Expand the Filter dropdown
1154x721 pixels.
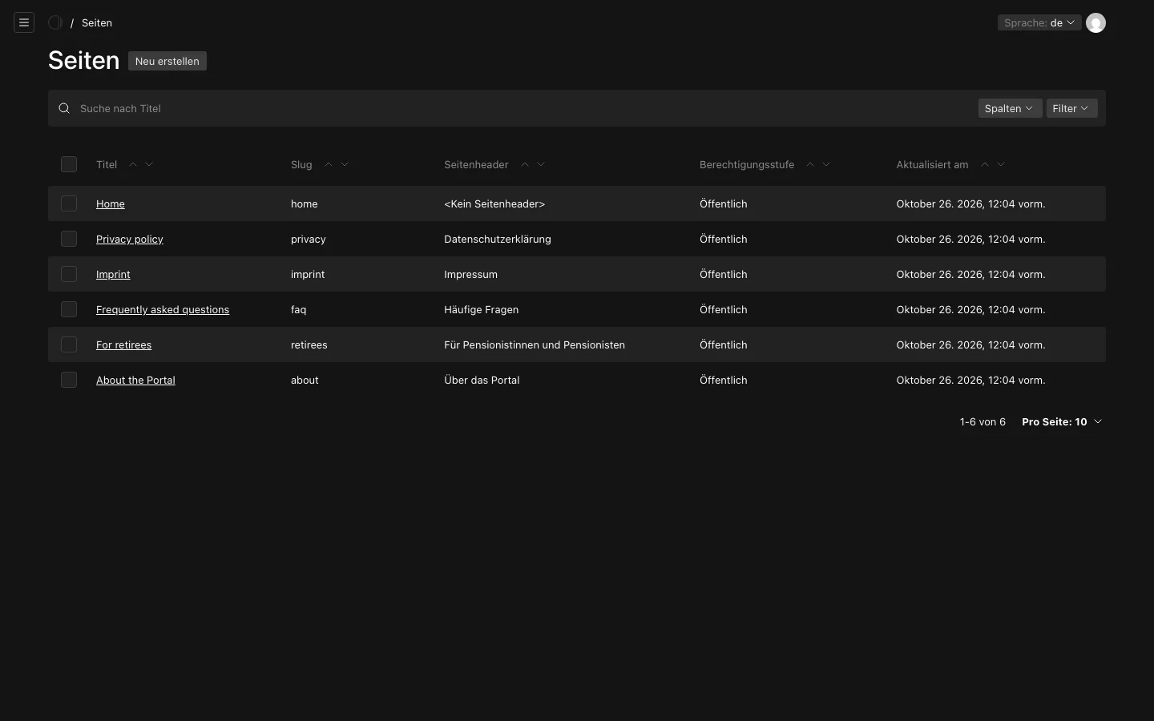1071,108
